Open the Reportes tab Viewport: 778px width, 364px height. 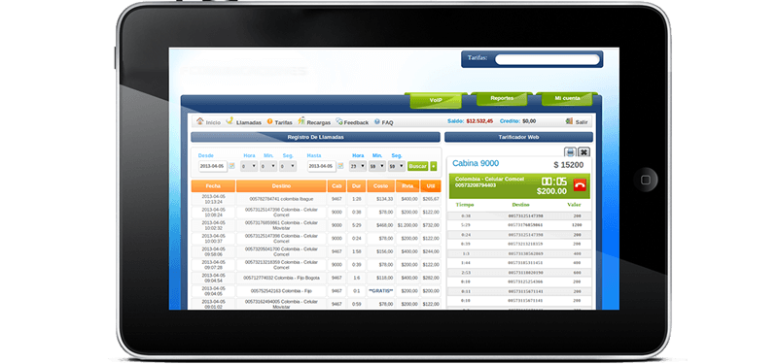[x=502, y=98]
